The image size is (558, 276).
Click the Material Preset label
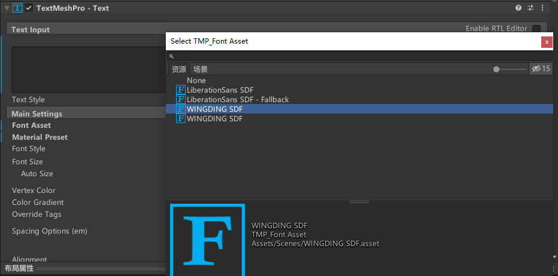point(40,137)
